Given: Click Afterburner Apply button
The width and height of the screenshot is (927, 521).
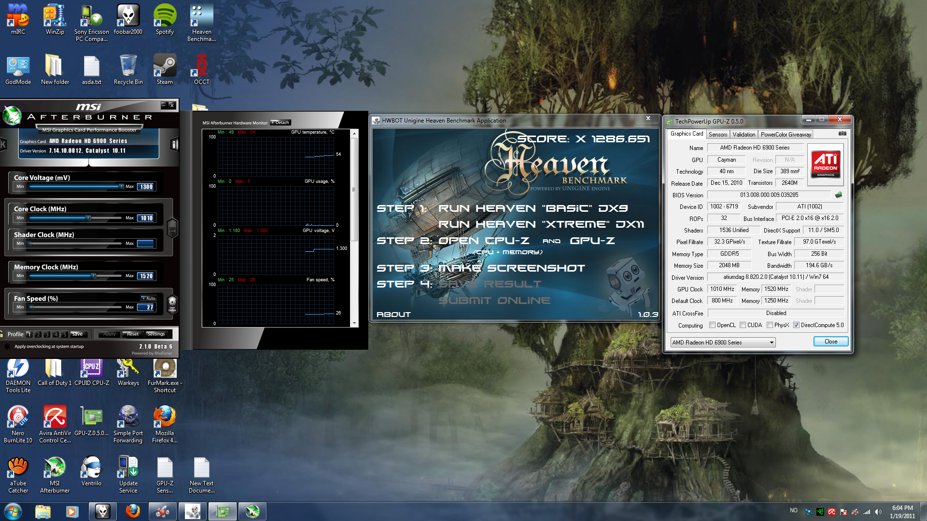Looking at the screenshot, I should (110, 334).
